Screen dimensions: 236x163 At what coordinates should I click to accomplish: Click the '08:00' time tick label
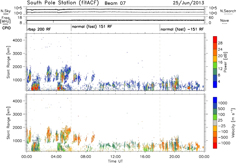click(x=86, y=157)
